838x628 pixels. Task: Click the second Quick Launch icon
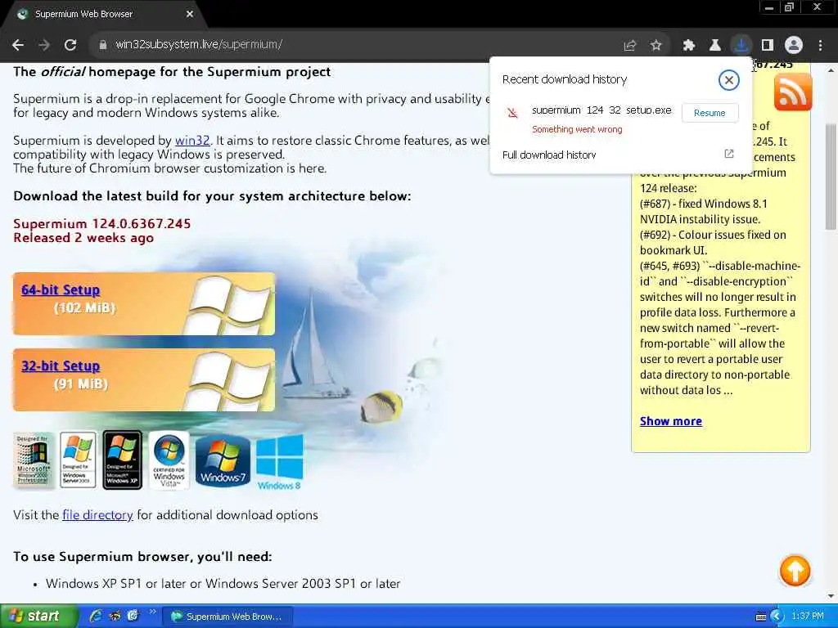115,616
